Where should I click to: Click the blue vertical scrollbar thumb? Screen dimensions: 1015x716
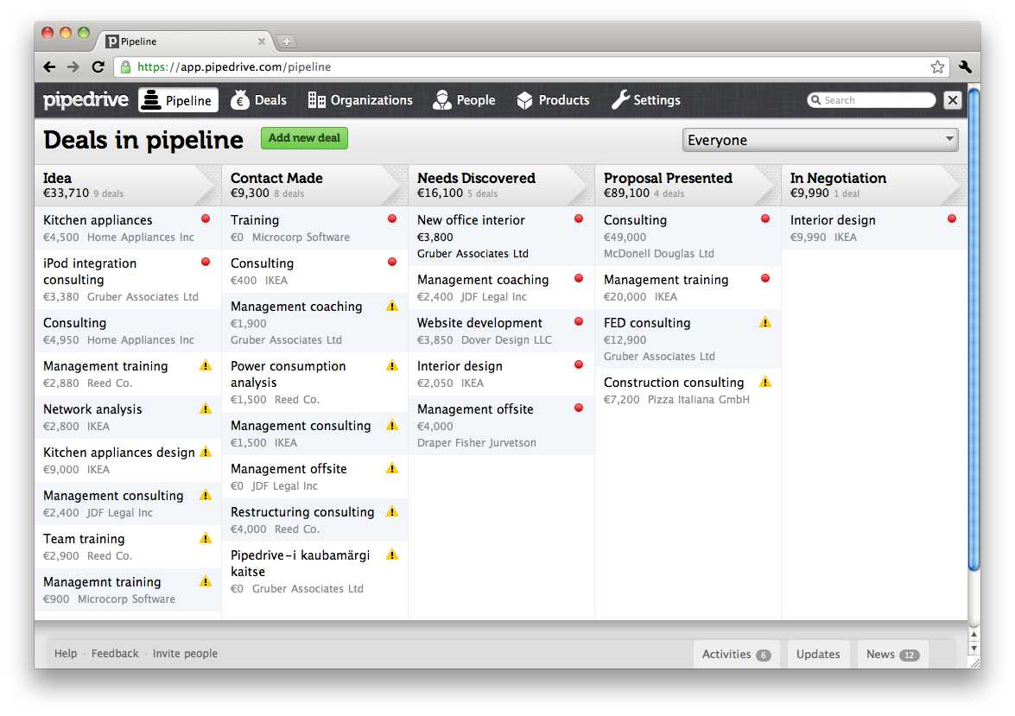[x=974, y=330]
